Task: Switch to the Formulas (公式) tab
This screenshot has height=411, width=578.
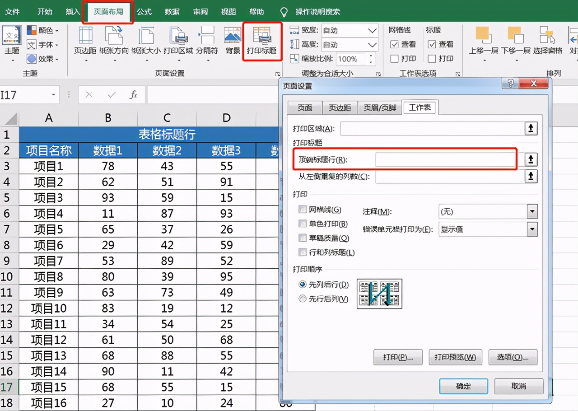Action: tap(144, 12)
